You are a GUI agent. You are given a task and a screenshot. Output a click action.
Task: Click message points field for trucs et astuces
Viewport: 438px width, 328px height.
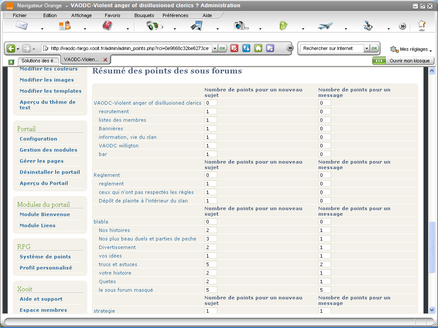(324, 264)
